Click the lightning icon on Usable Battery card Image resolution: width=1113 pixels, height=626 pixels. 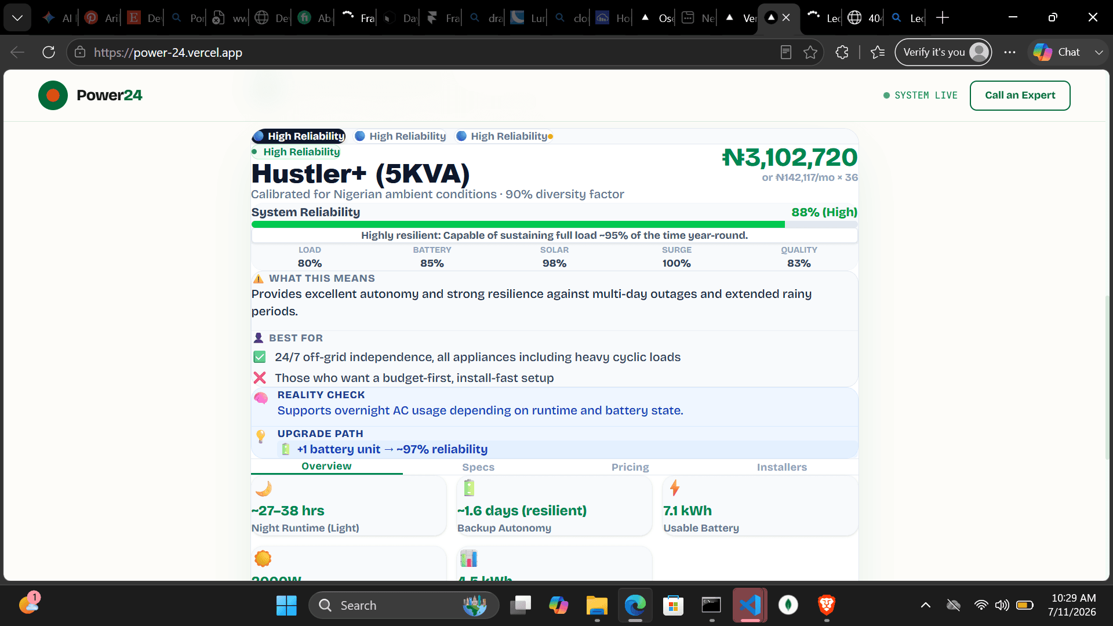(x=675, y=488)
